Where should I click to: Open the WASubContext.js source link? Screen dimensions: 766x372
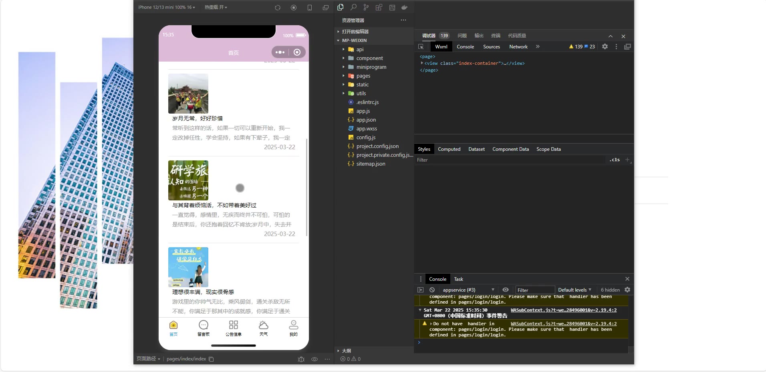pos(563,310)
